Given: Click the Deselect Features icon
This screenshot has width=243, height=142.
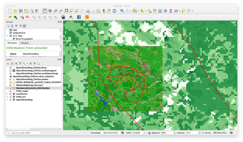Looking at the screenshot, I should (x=149, y=11).
